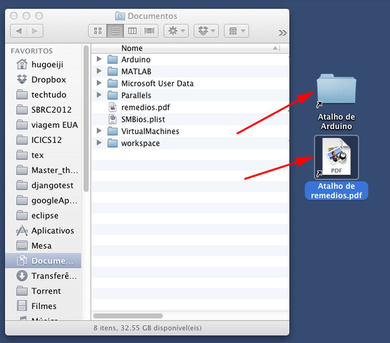Image resolution: width=390 pixels, height=343 pixels.
Task: Expand the VirtualMachines folder triangle
Action: pos(99,131)
